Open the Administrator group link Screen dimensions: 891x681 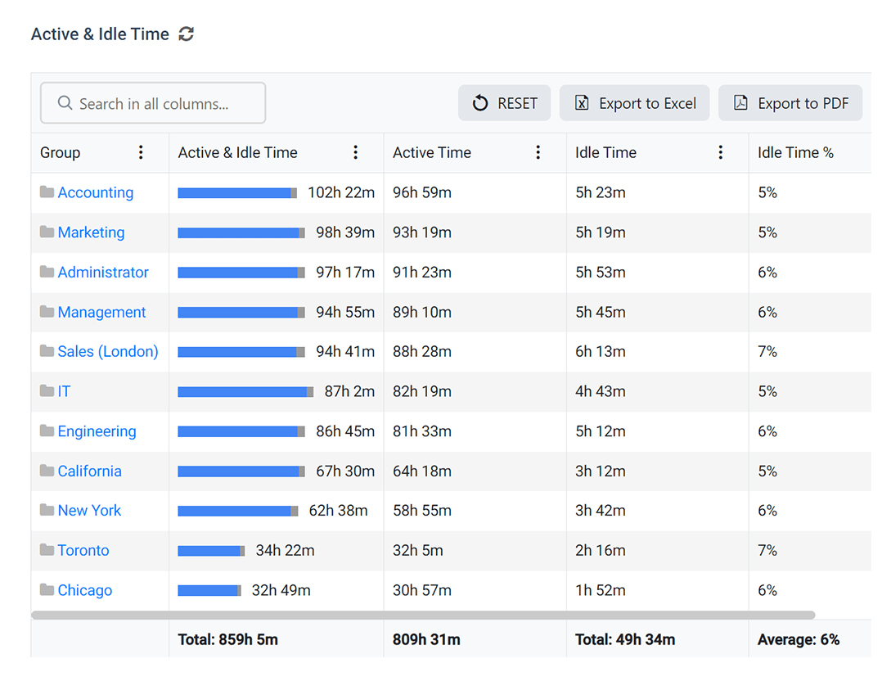[102, 272]
